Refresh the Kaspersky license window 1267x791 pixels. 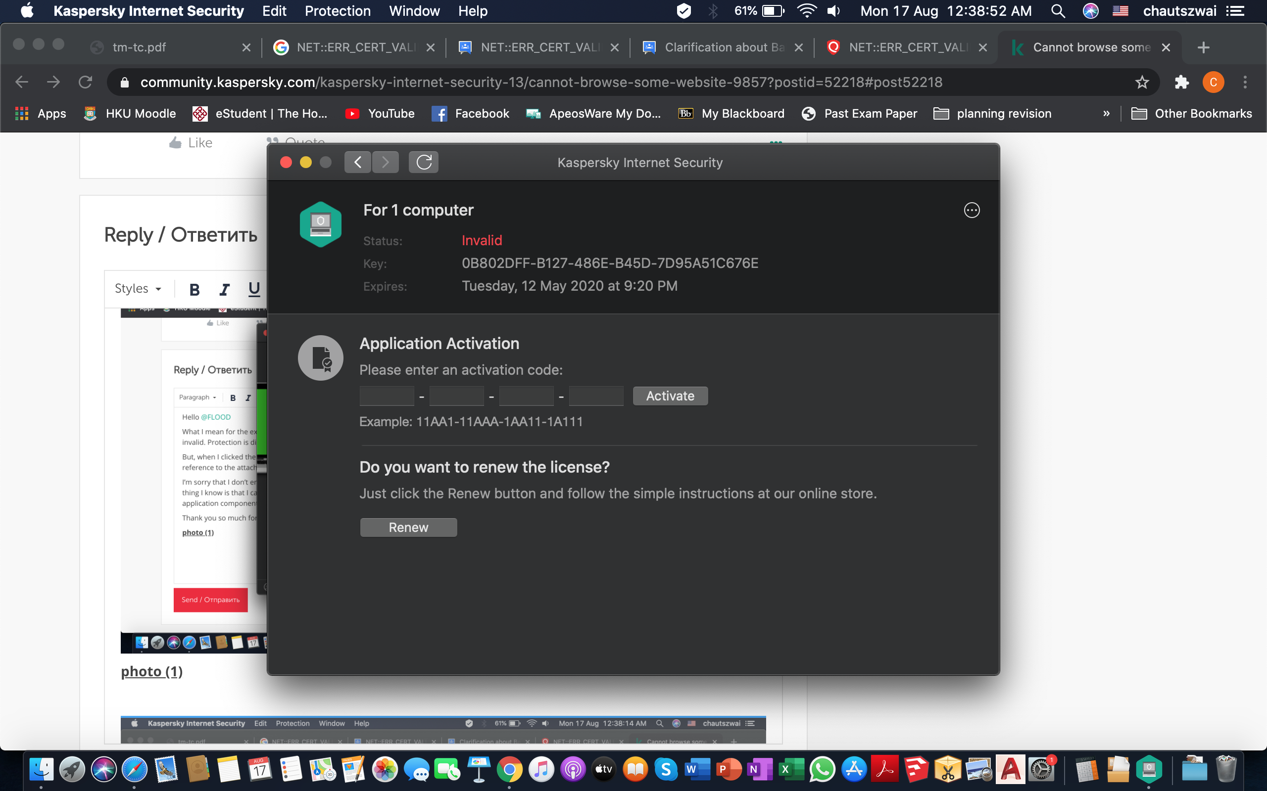click(x=424, y=162)
